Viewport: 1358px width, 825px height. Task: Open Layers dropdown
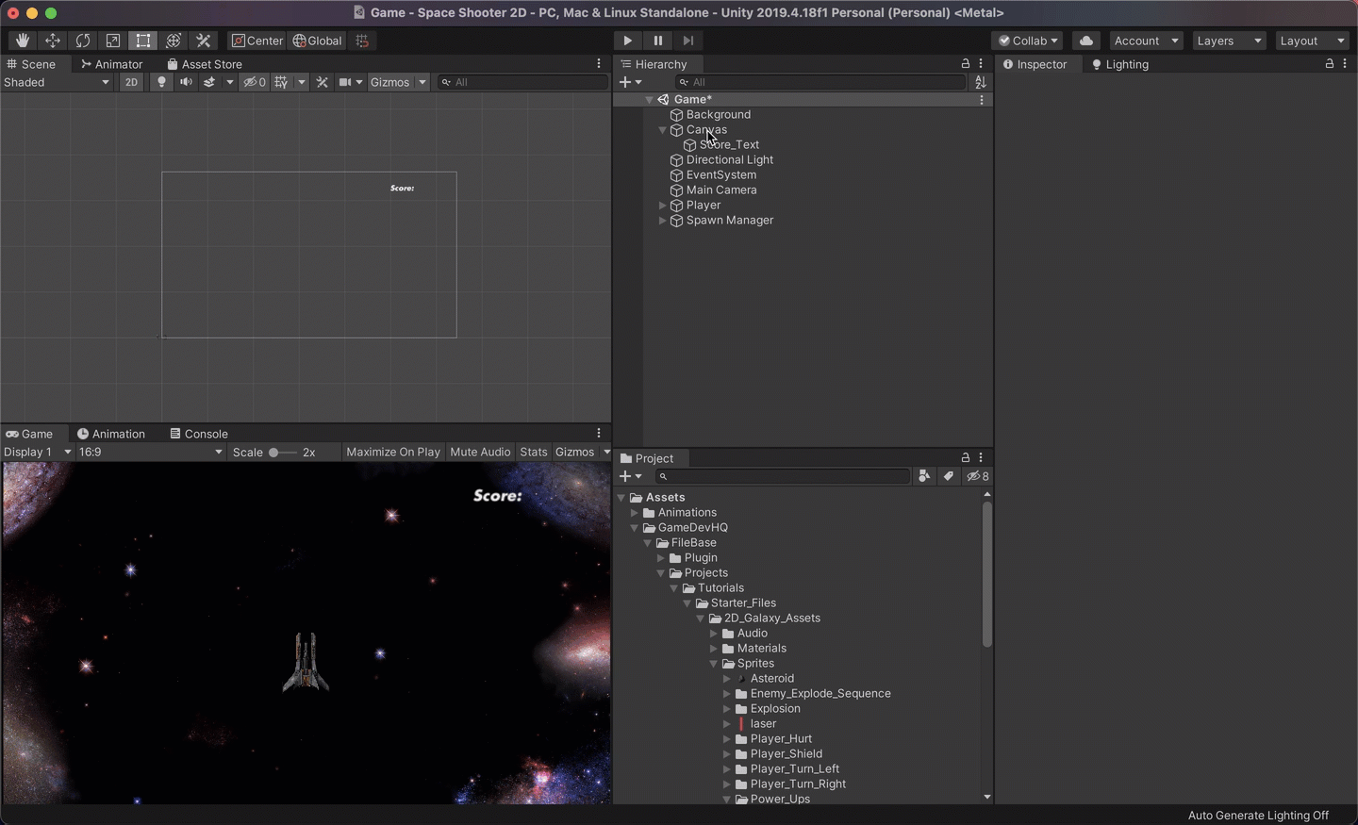[x=1229, y=41]
